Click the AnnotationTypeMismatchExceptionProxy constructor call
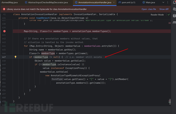Viewport: 176px width, 114px height. 75,75
